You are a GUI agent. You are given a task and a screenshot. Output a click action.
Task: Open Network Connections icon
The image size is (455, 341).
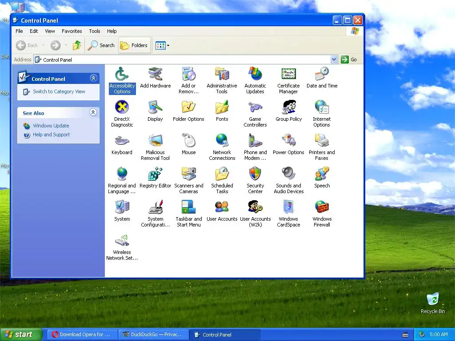click(222, 147)
